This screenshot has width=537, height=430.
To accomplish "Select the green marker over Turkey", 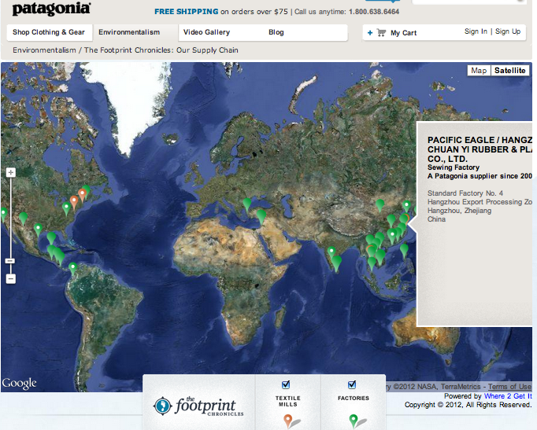I will pos(247,204).
